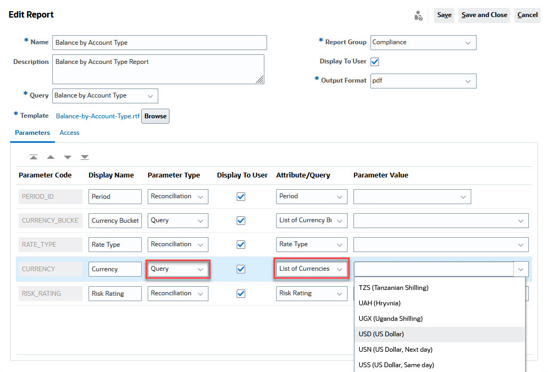Open the Parameter Type dropdown for Rate Type
This screenshot has width=548, height=372.
pos(178,245)
